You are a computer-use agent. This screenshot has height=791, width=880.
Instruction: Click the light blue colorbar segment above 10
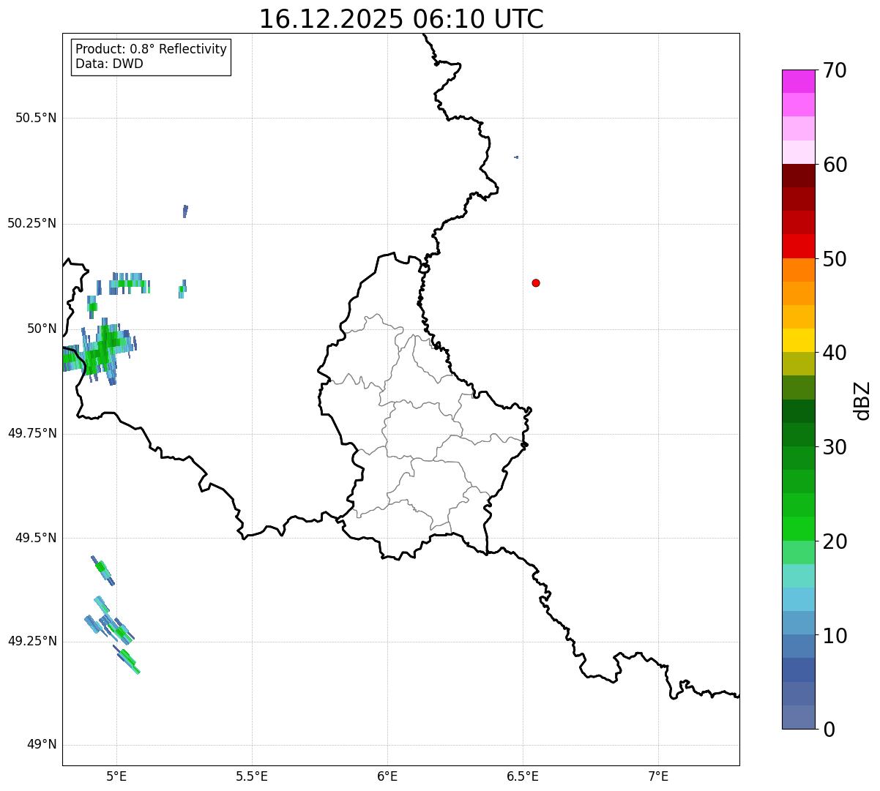pyautogui.click(x=798, y=599)
